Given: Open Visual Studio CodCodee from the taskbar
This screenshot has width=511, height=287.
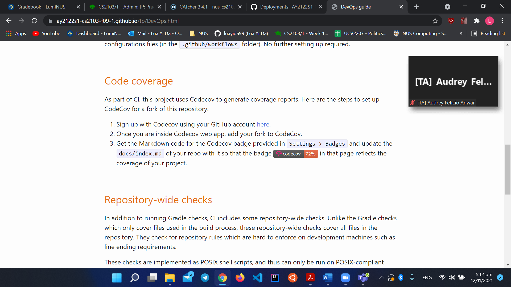Looking at the screenshot, I should (x=257, y=277).
